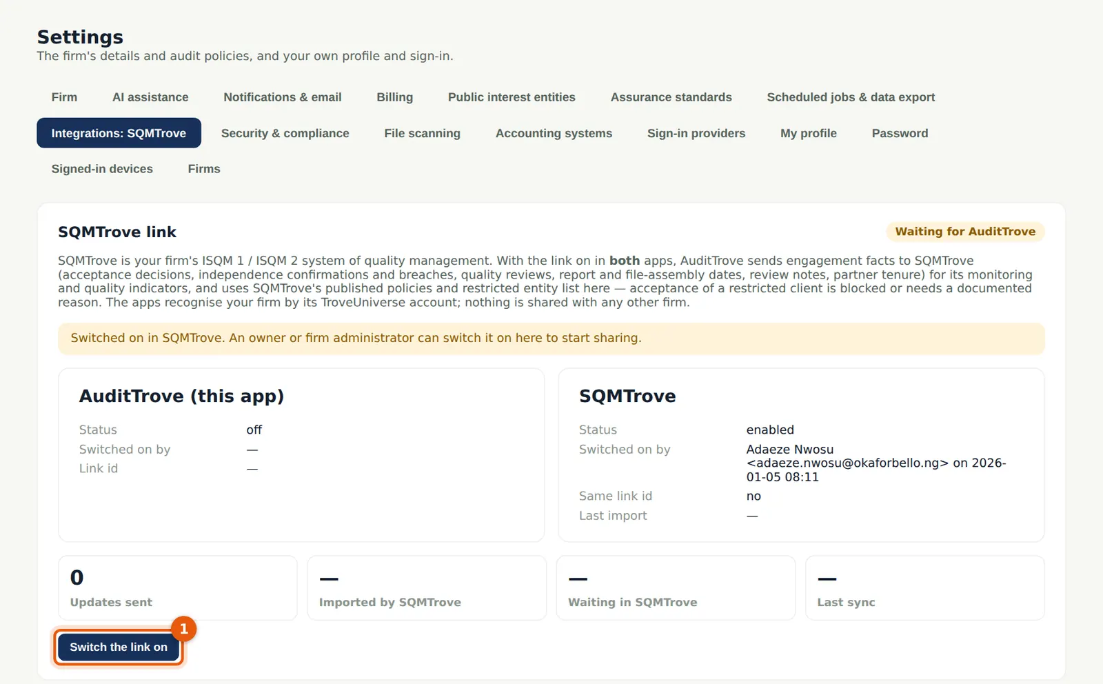Switch to File scanning tab

click(x=423, y=133)
